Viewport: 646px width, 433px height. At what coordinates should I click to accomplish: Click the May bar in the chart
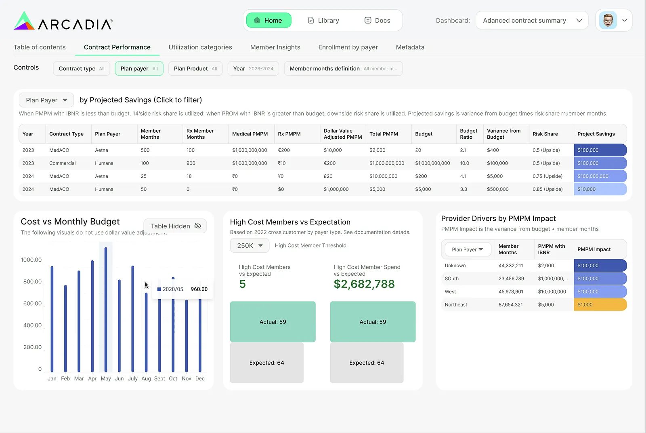point(106,309)
